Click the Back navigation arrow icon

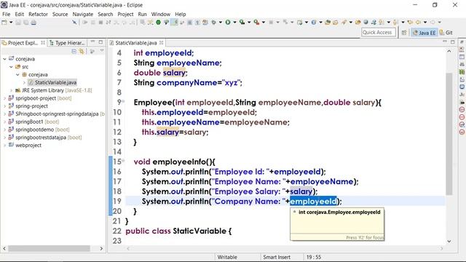coord(418,23)
